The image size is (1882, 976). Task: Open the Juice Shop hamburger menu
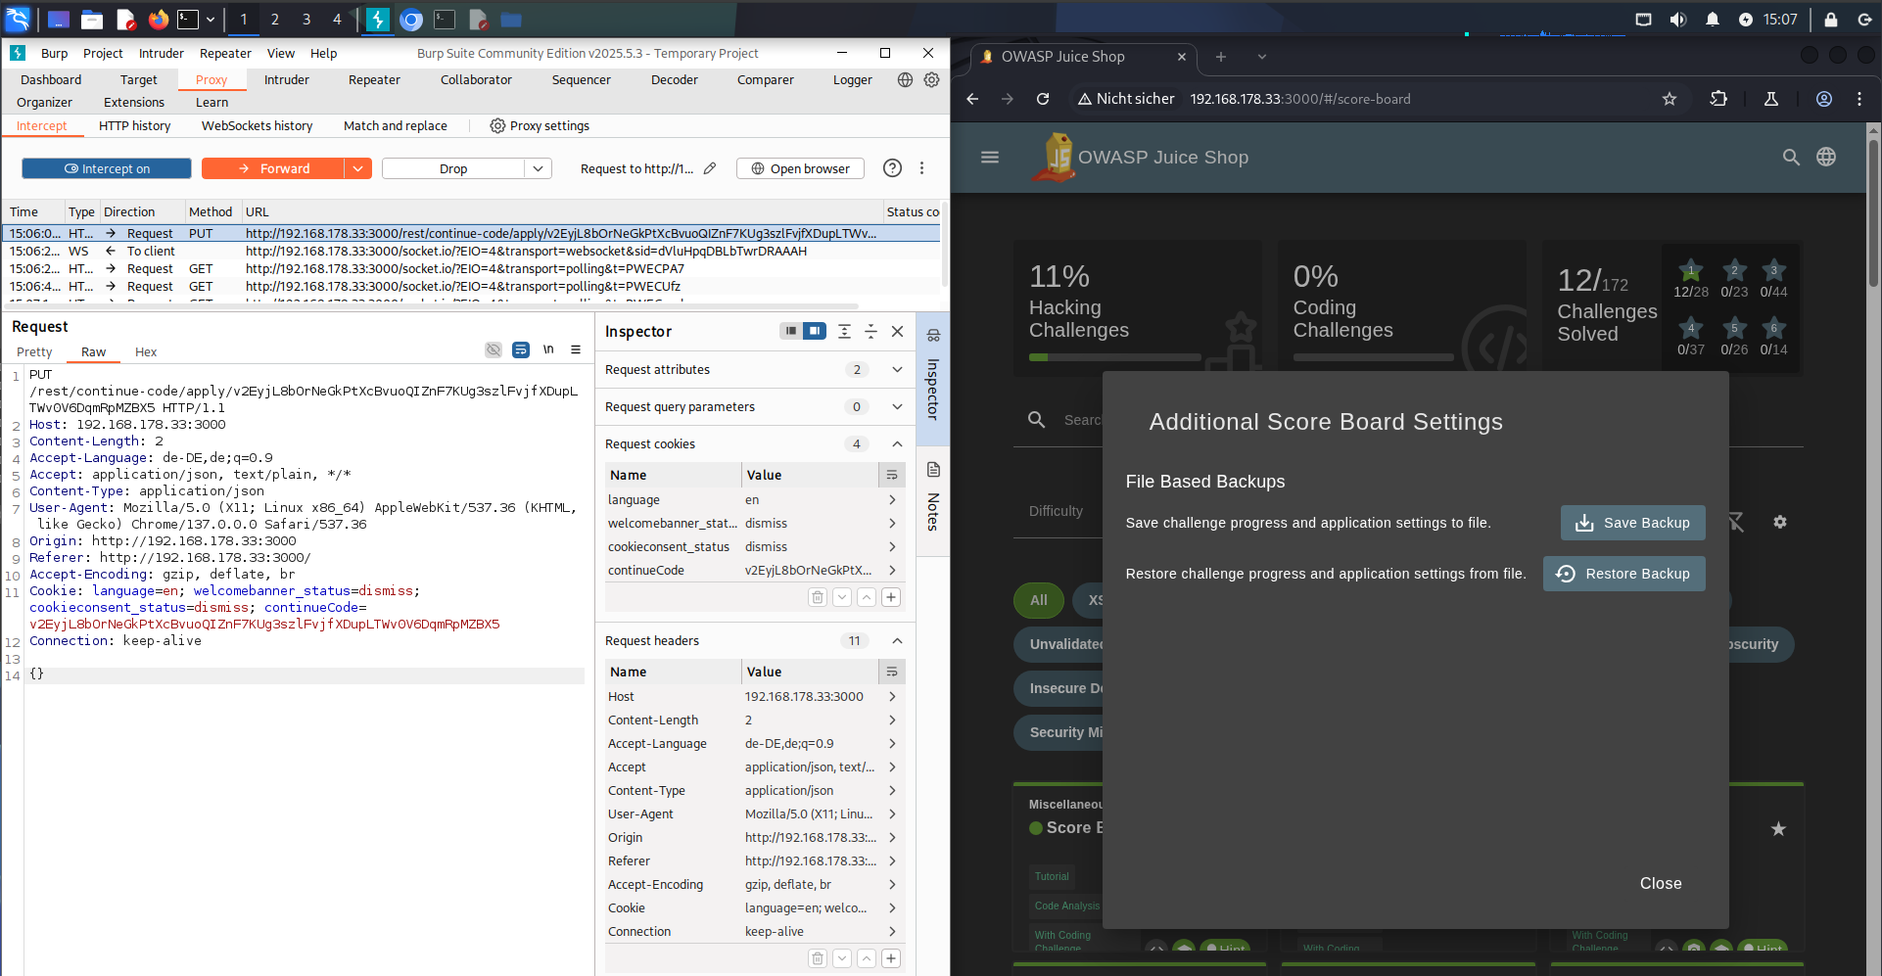990,158
